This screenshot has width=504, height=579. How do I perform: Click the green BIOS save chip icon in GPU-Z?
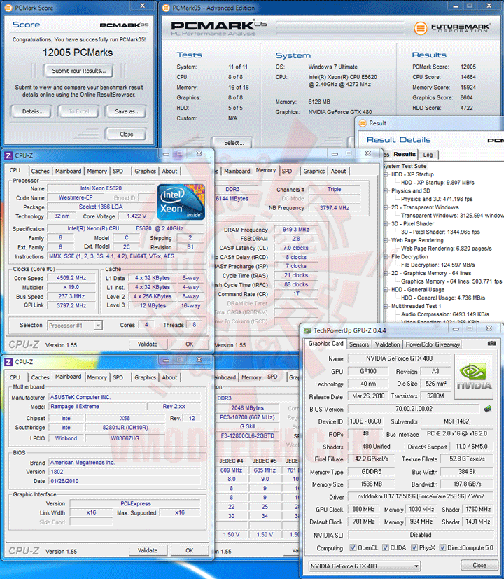click(488, 408)
